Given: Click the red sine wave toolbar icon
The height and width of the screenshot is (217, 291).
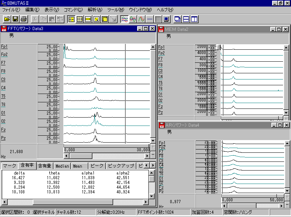Looking at the screenshot, I should pos(141,19).
